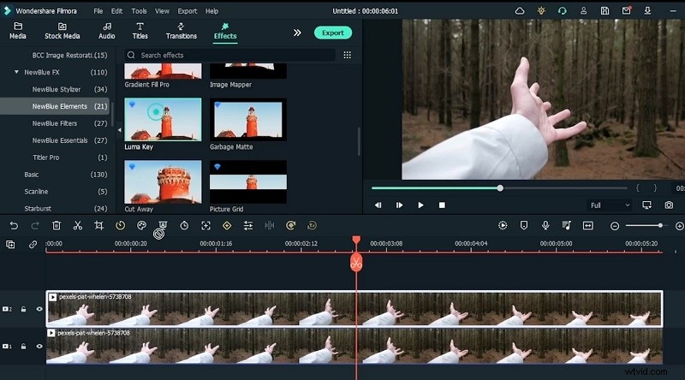
Task: Click the green Export button
Action: click(x=332, y=33)
